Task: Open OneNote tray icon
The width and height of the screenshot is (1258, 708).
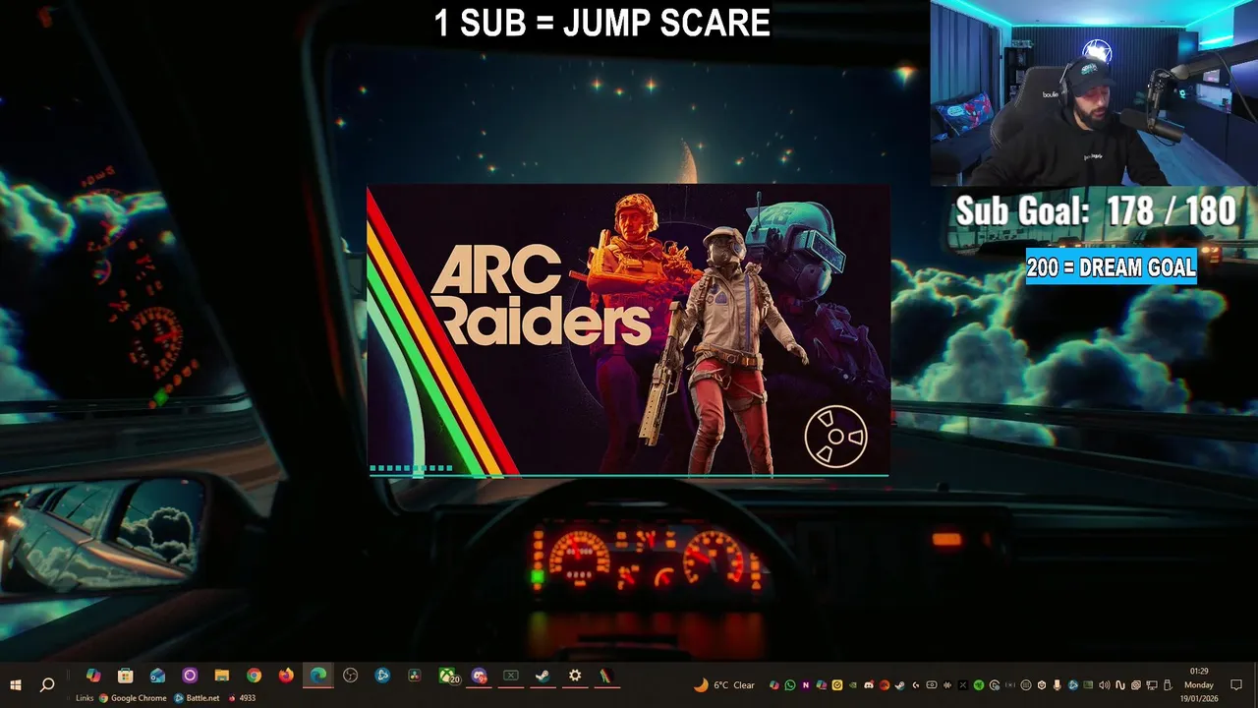Action: click(x=805, y=685)
